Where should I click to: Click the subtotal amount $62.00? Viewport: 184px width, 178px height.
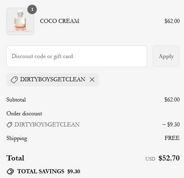pos(172,100)
